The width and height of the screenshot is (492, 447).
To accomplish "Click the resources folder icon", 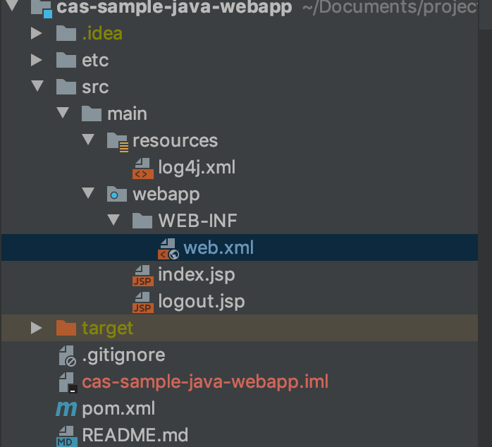I will [116, 141].
